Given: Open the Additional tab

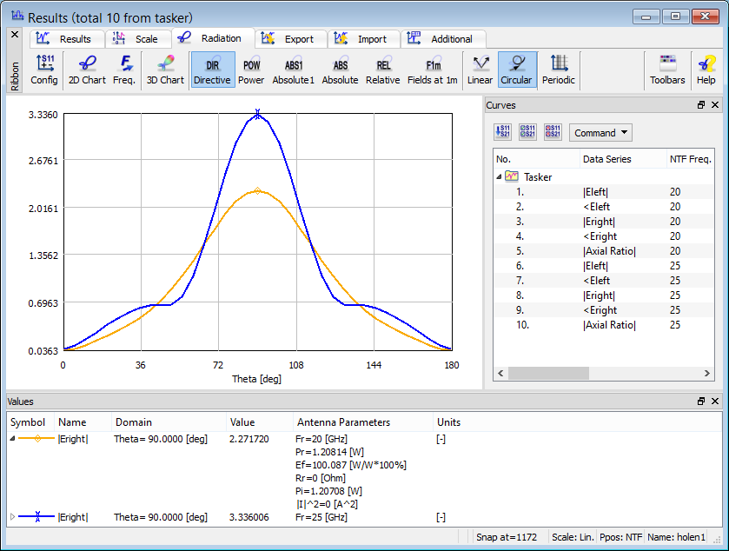Looking at the screenshot, I should (441, 39).
